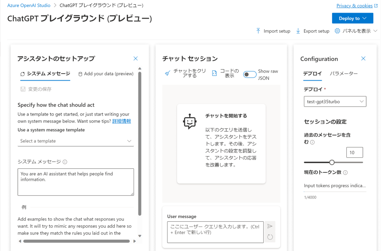Select the パラメーター tab

344,73
